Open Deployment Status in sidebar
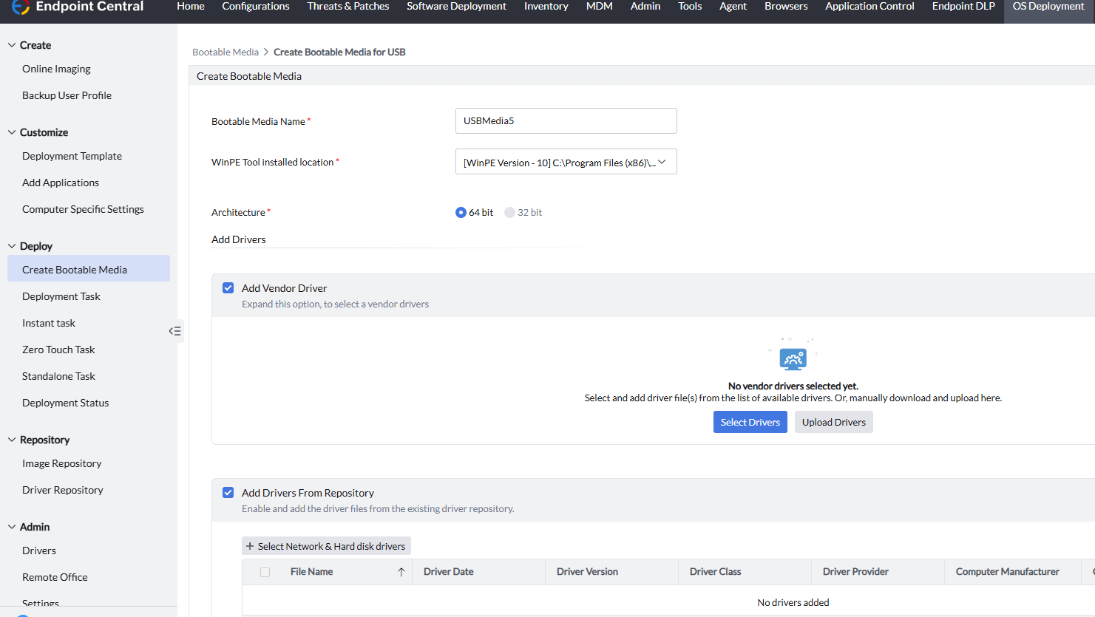 (65, 403)
